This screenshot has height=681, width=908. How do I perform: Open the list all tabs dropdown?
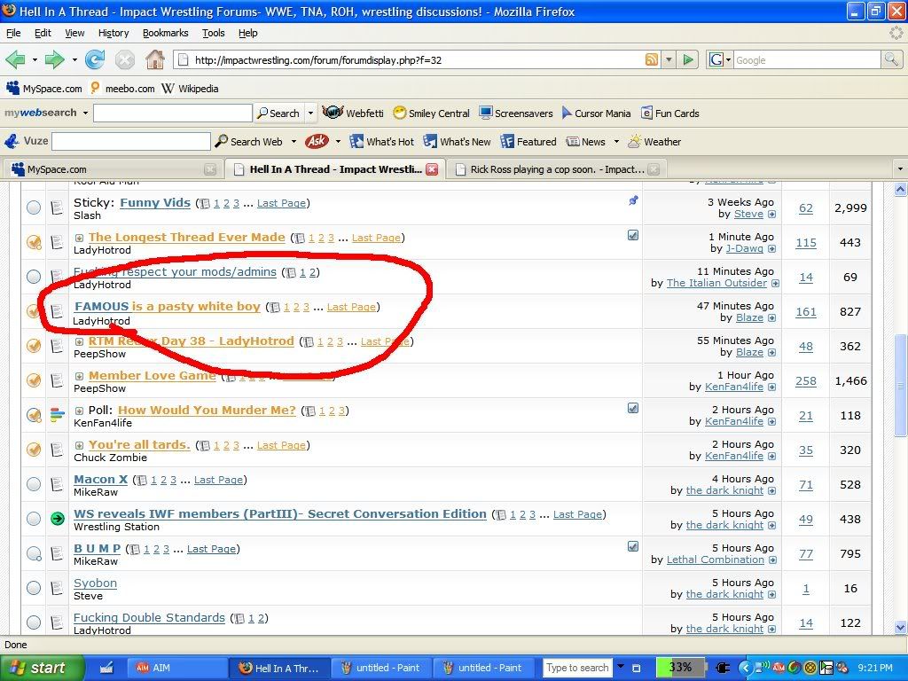(x=900, y=169)
